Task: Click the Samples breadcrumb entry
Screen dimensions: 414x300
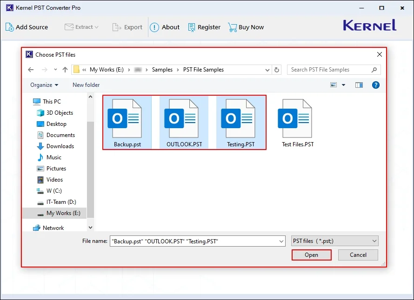Action: (x=162, y=70)
